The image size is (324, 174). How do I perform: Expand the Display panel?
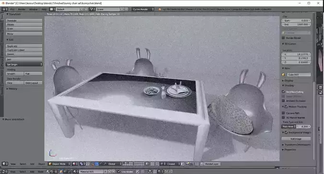tap(288, 81)
